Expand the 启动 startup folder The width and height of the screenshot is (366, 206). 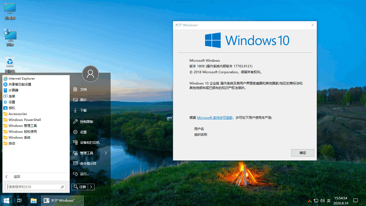36,144
